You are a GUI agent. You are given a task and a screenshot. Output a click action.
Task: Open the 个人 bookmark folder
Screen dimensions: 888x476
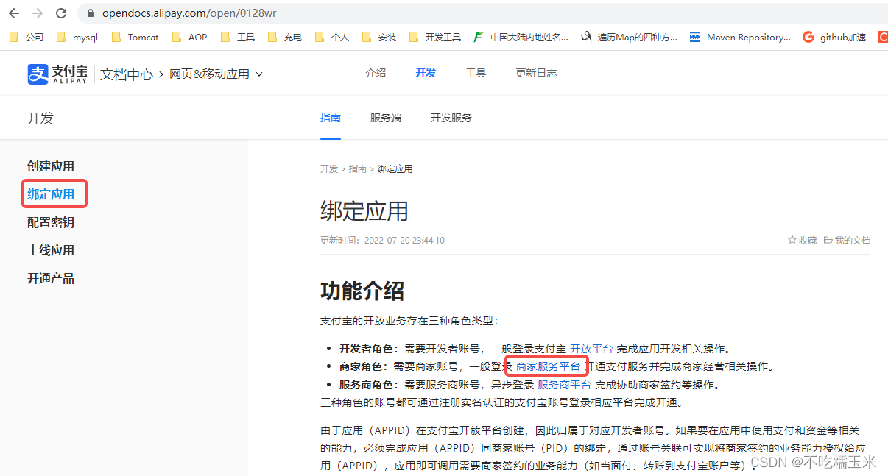331,37
